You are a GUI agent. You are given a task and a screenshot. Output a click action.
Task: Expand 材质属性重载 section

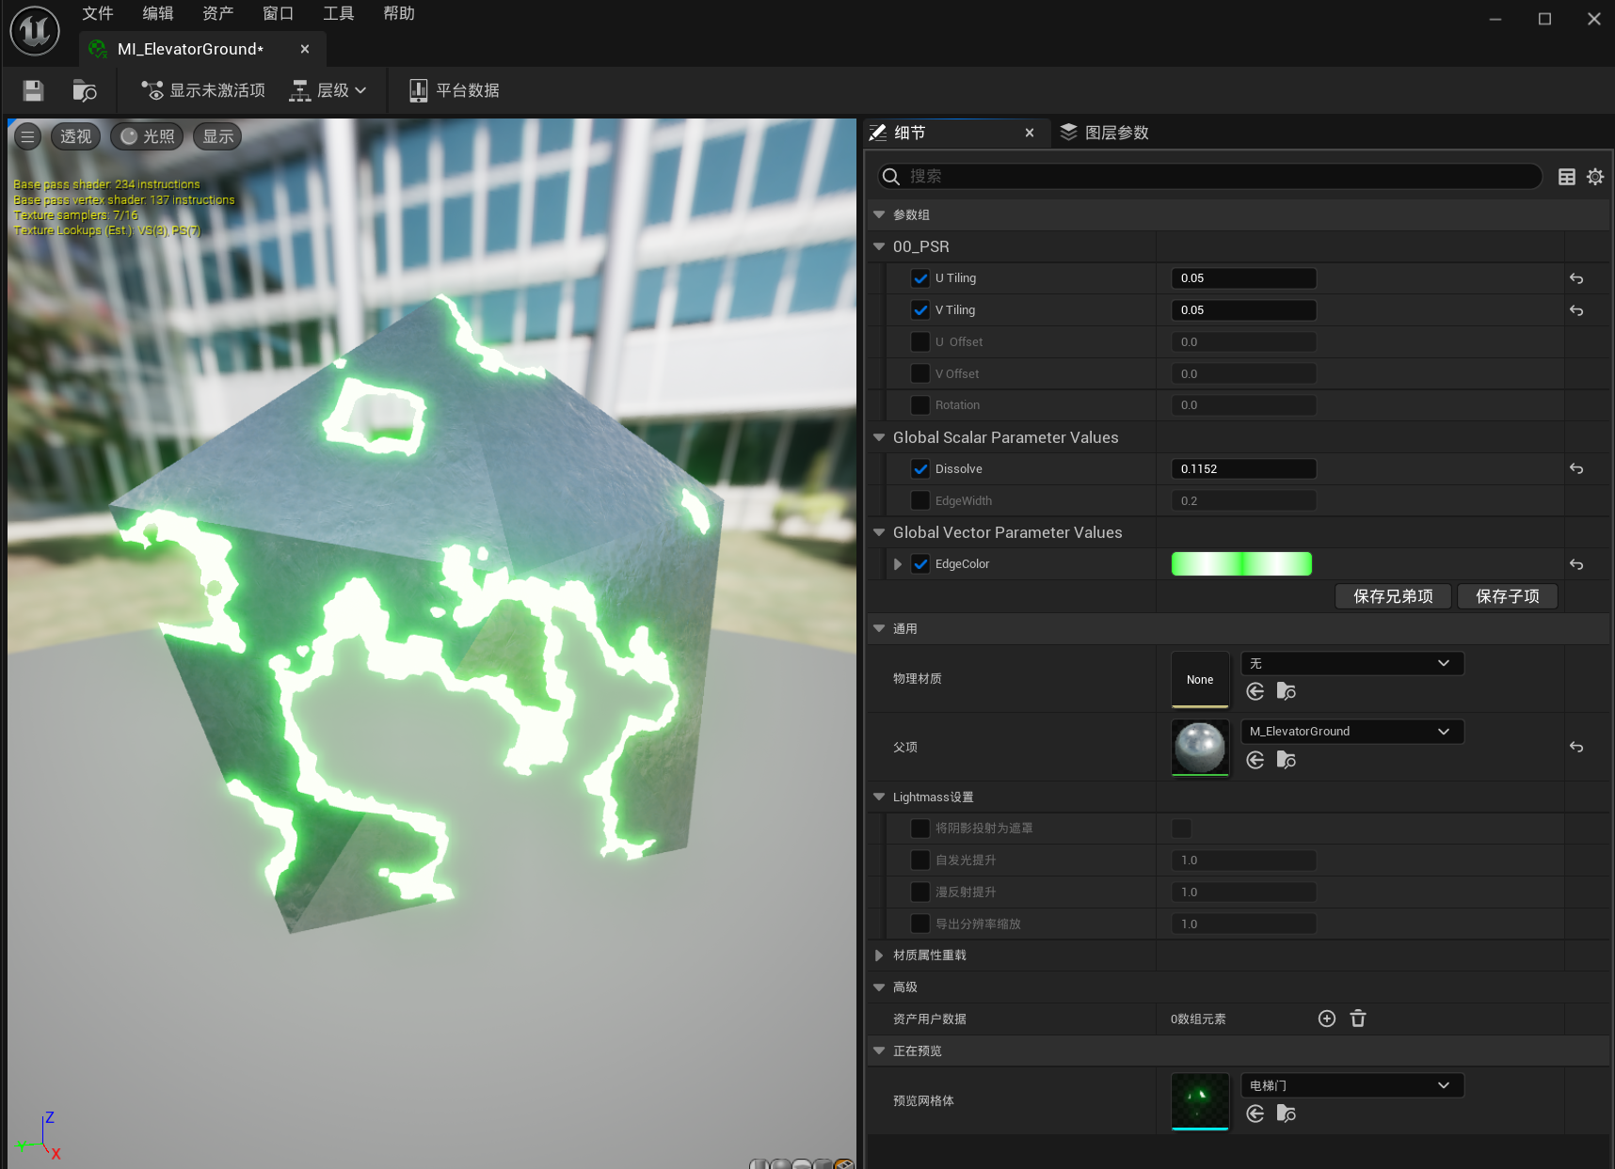point(879,956)
